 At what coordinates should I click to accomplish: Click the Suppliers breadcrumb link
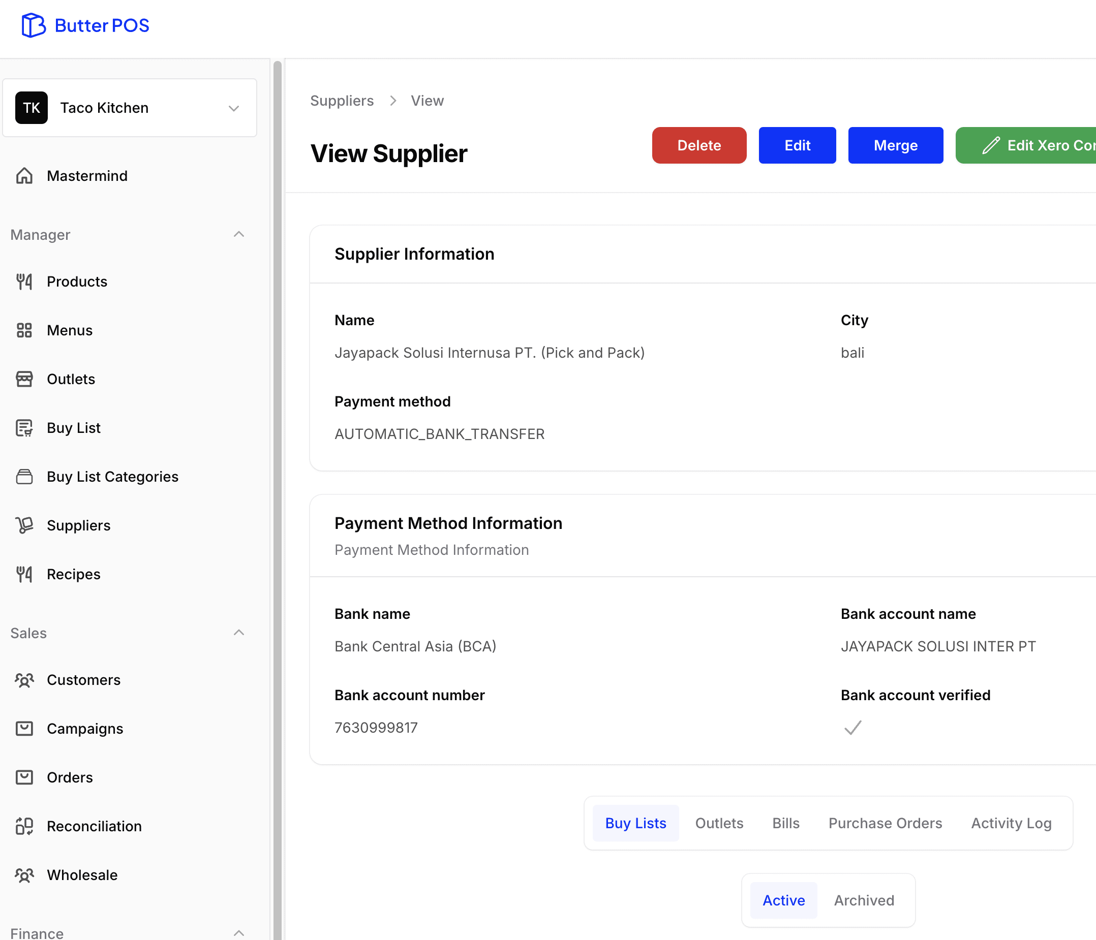pos(342,101)
